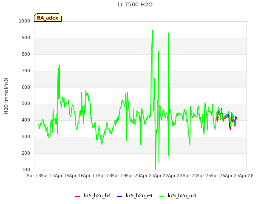Click the 900 y-axis tick label
The width and height of the screenshot is (272, 204).
tap(26, 38)
